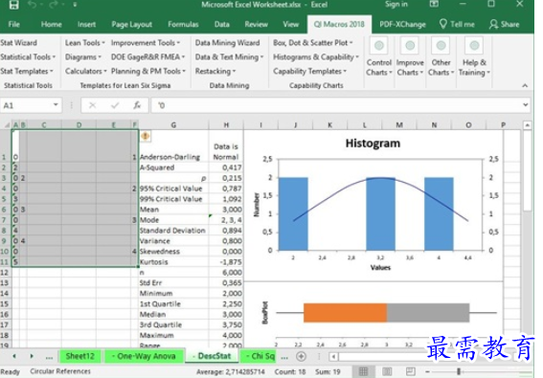Switch to the One-Way Anova sheet
This screenshot has height=378, width=543.
144,356
